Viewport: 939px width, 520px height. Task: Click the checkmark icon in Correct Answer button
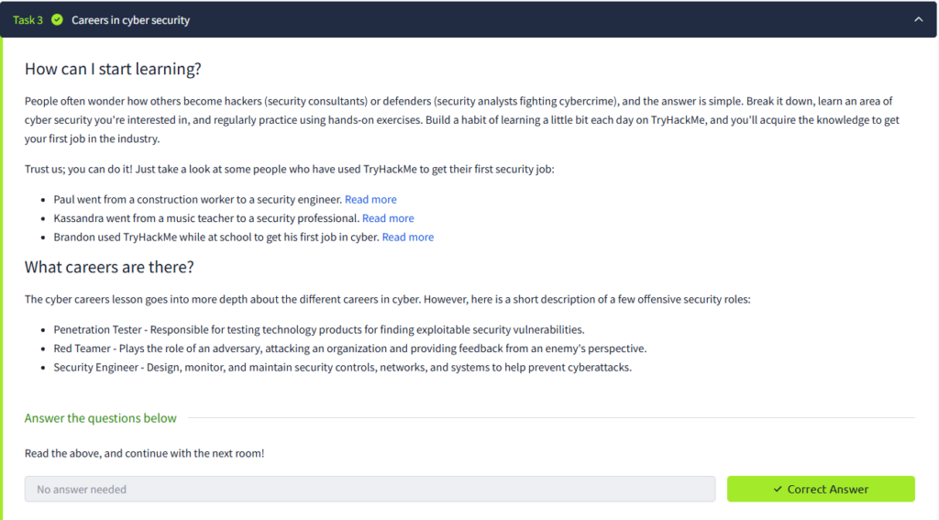(778, 490)
